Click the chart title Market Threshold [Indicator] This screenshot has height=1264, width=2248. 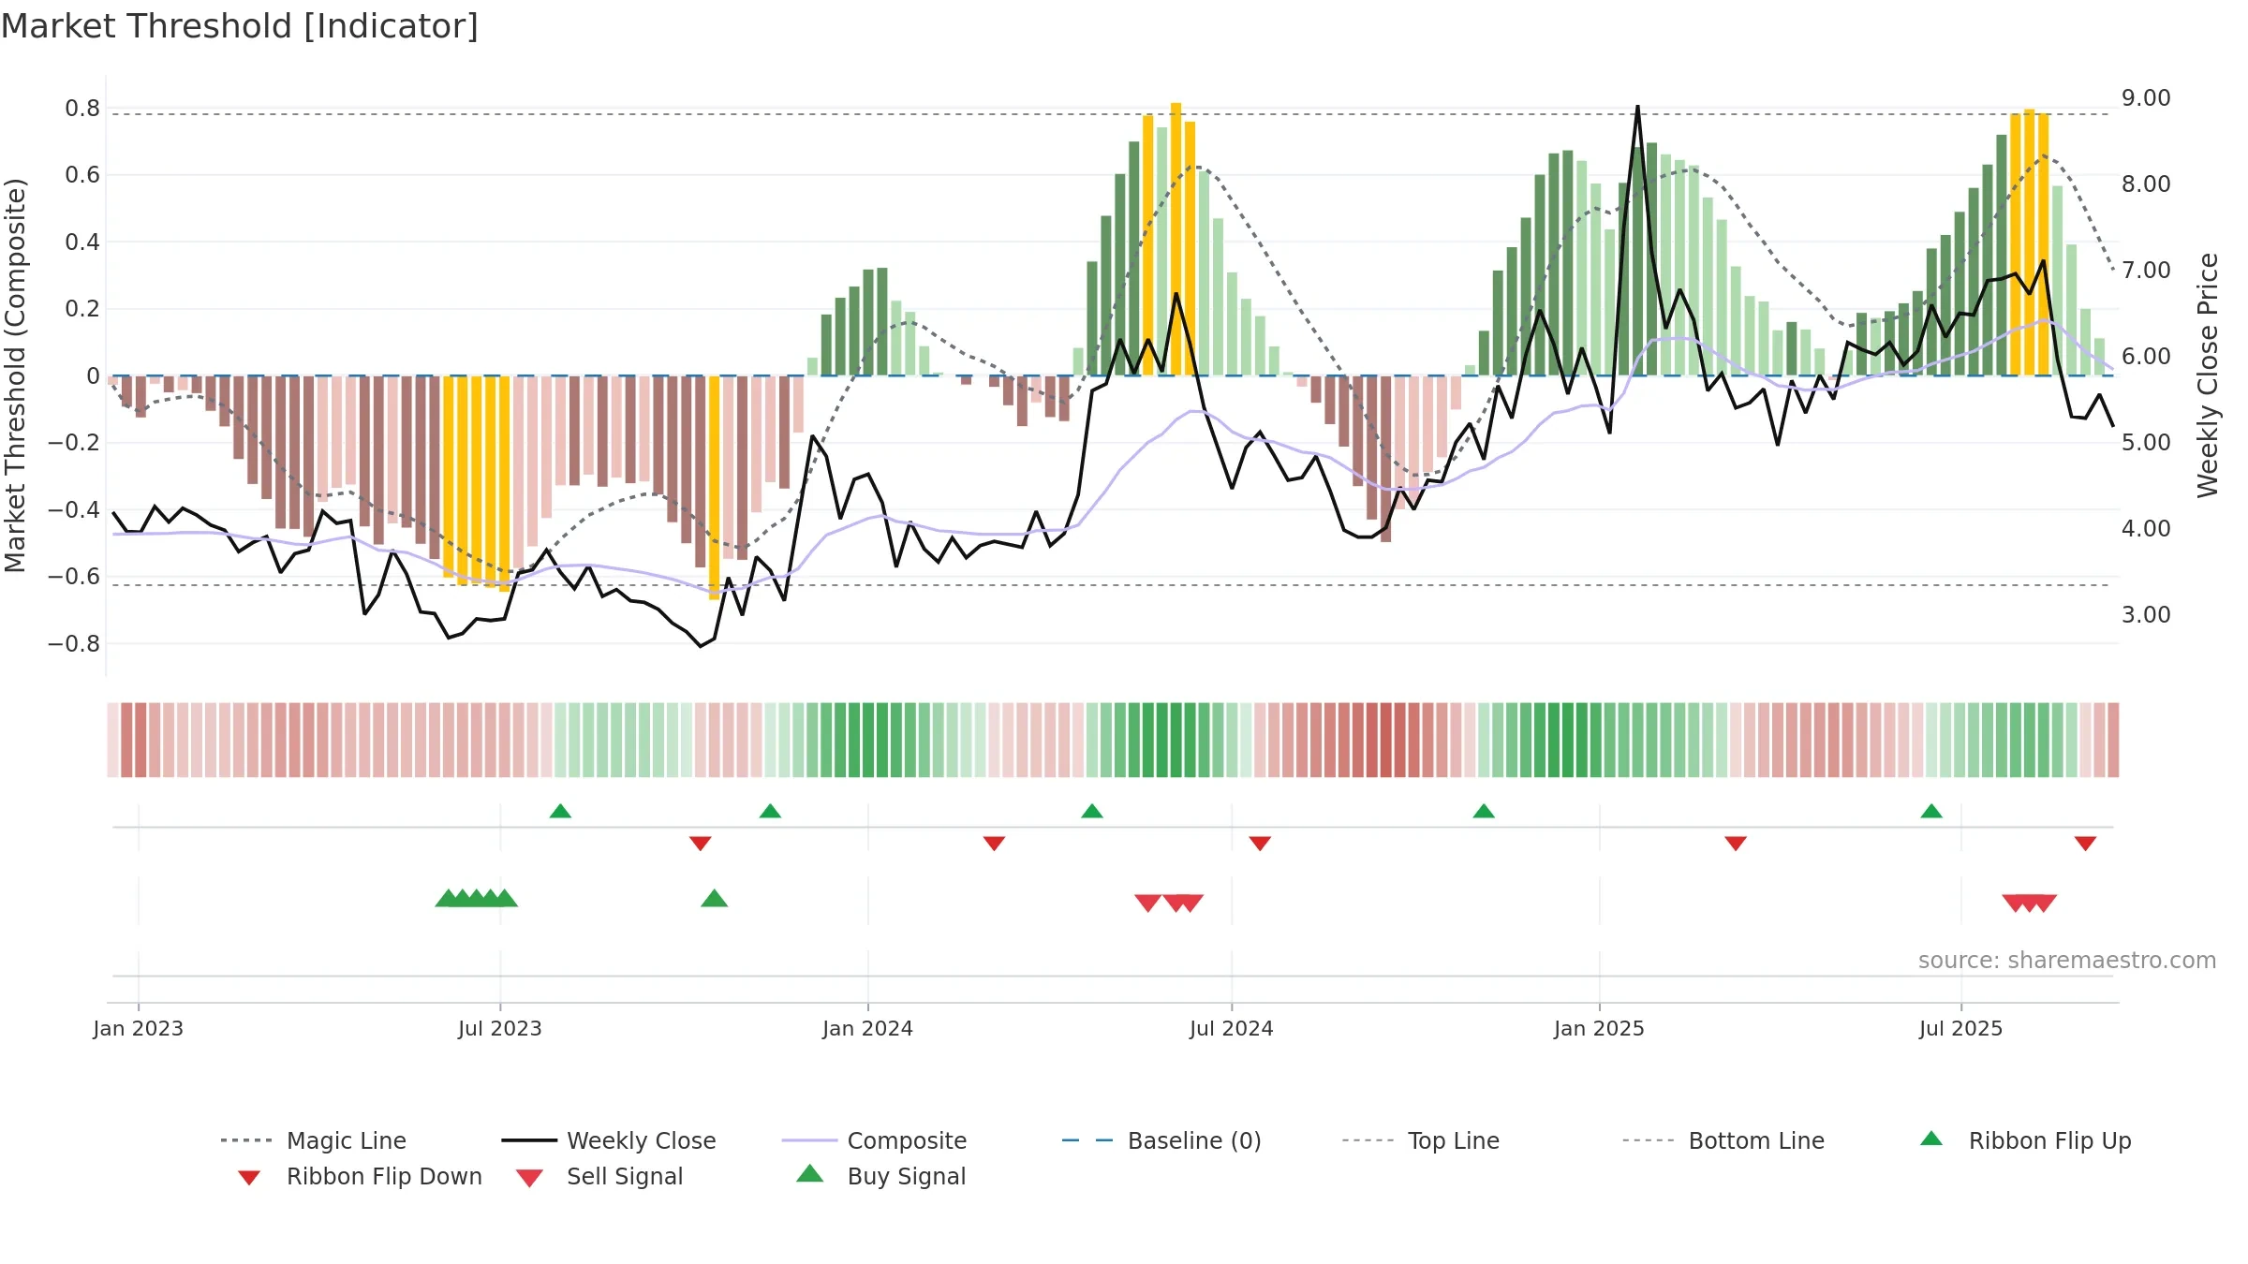(x=240, y=26)
